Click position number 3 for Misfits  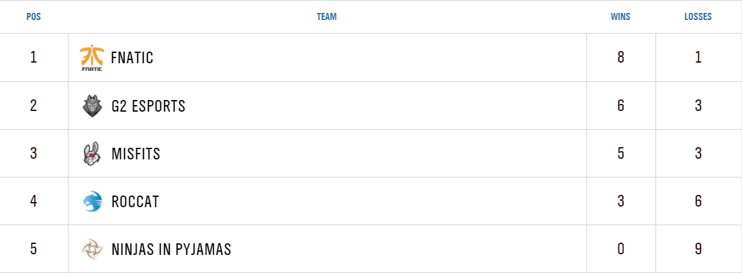(x=34, y=154)
